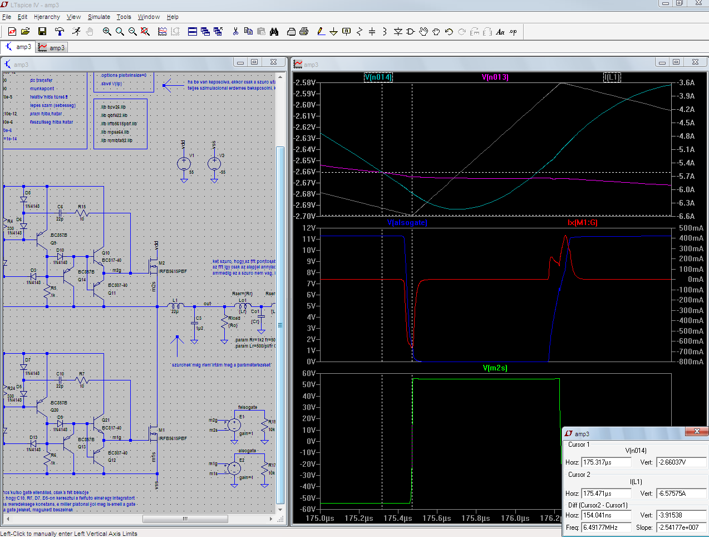The width and height of the screenshot is (709, 537).
Task: Click the Run simulation icon
Action: [x=76, y=32]
